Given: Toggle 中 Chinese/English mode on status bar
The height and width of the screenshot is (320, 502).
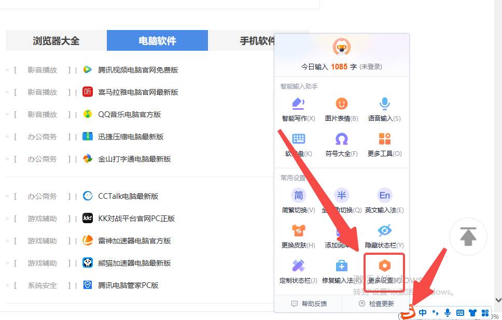Looking at the screenshot, I should point(423,313).
